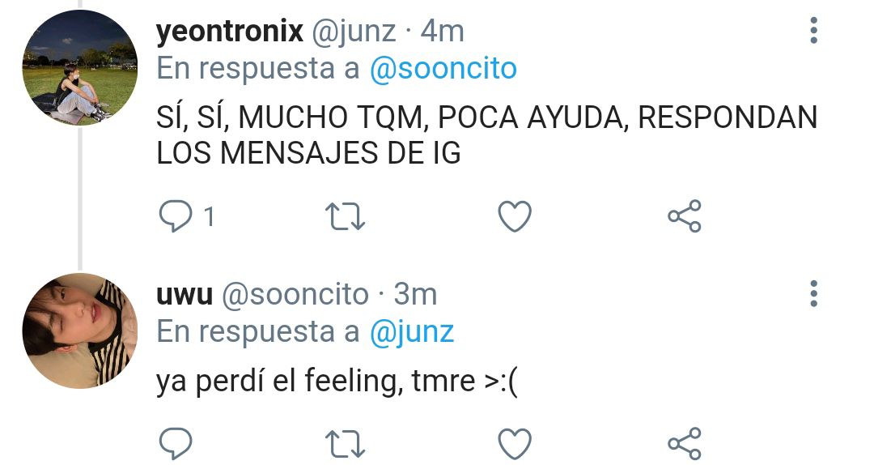Retweet uwu's tweet about losing the feeling

click(345, 445)
